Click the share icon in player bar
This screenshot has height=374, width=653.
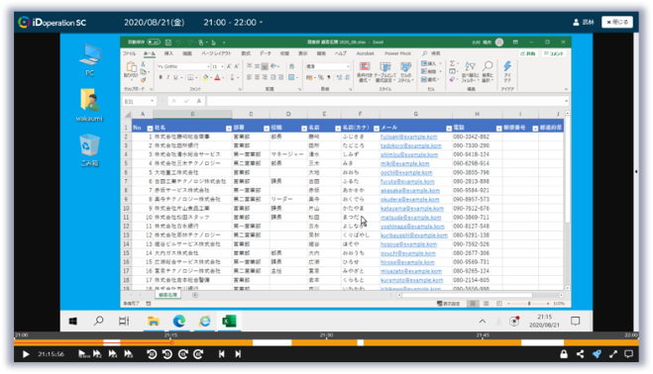click(580, 354)
